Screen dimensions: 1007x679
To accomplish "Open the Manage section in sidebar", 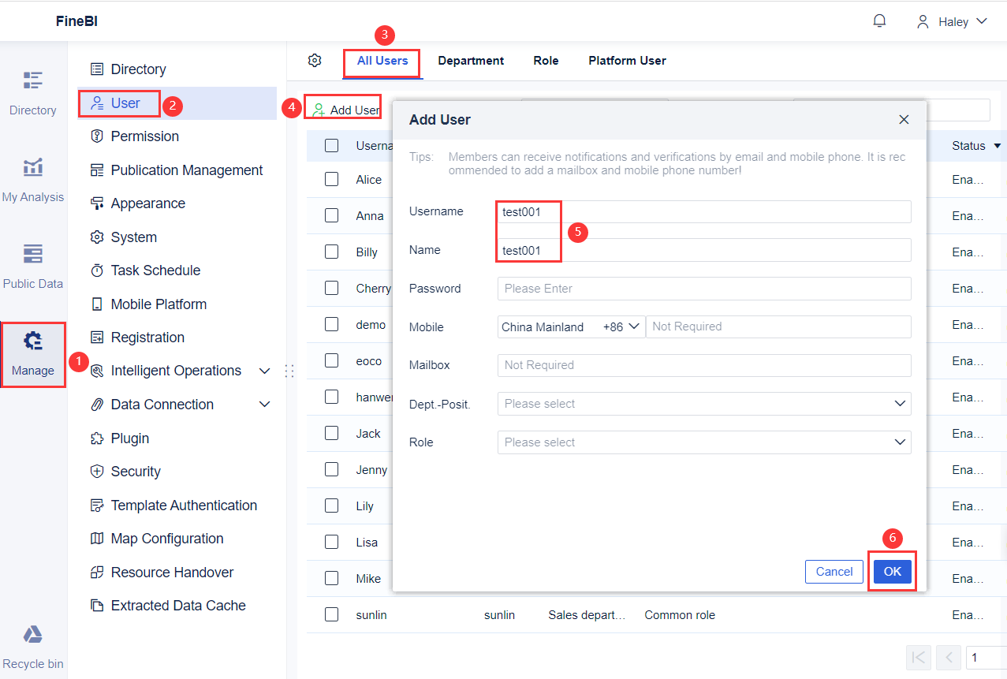I will 32,354.
